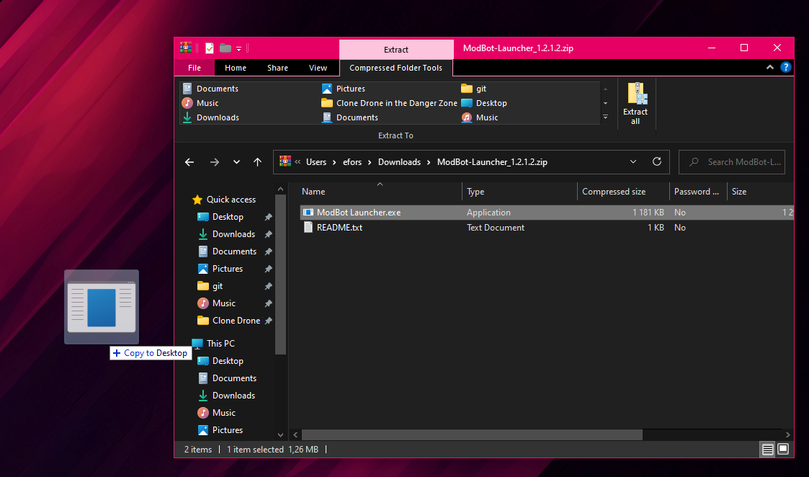Screen dimensions: 809x477
Task: Choose Desktop as the Extract To destination
Action: pos(485,103)
